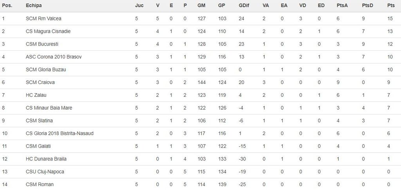The height and width of the screenshot is (190, 401).
Task: Select CS Magura Cisnadie team name
Action: click(x=48, y=31)
